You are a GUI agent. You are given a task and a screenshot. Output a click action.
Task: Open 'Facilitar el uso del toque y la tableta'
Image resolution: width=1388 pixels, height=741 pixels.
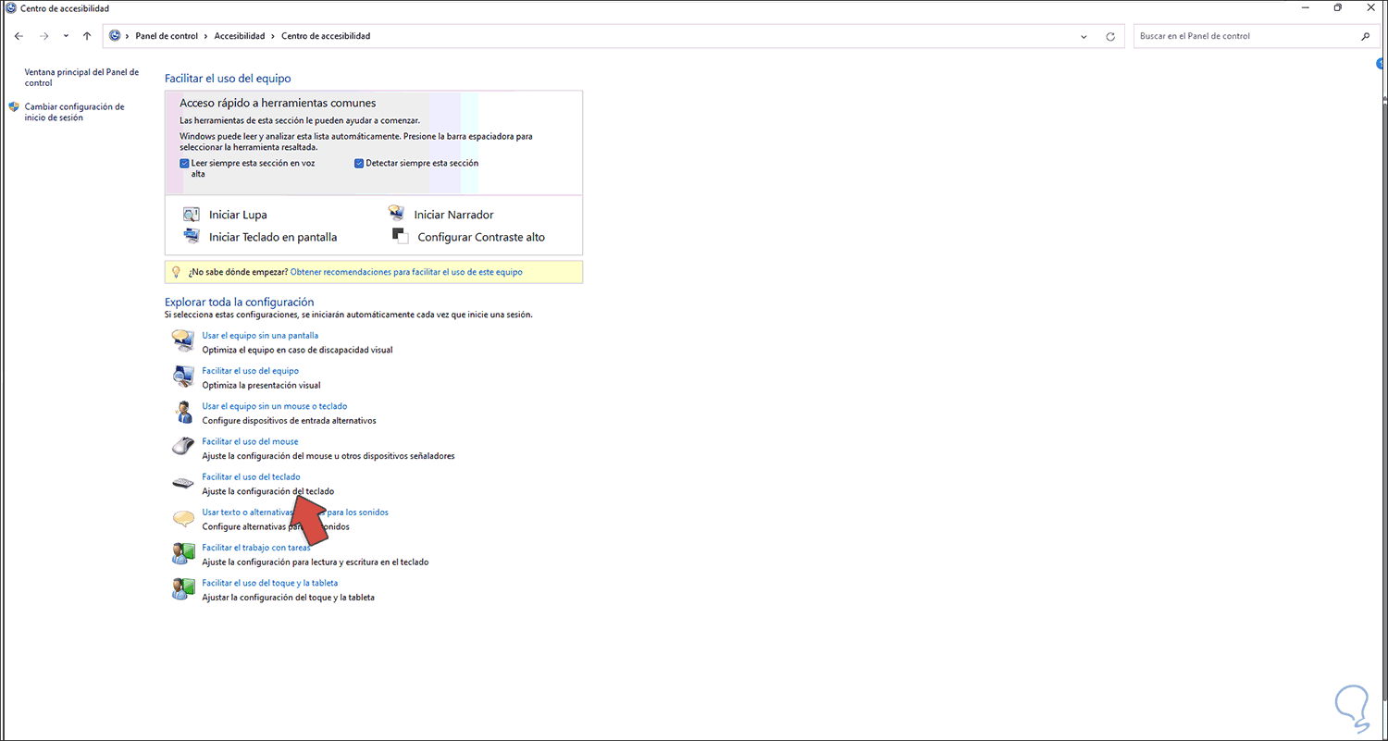coord(270,583)
